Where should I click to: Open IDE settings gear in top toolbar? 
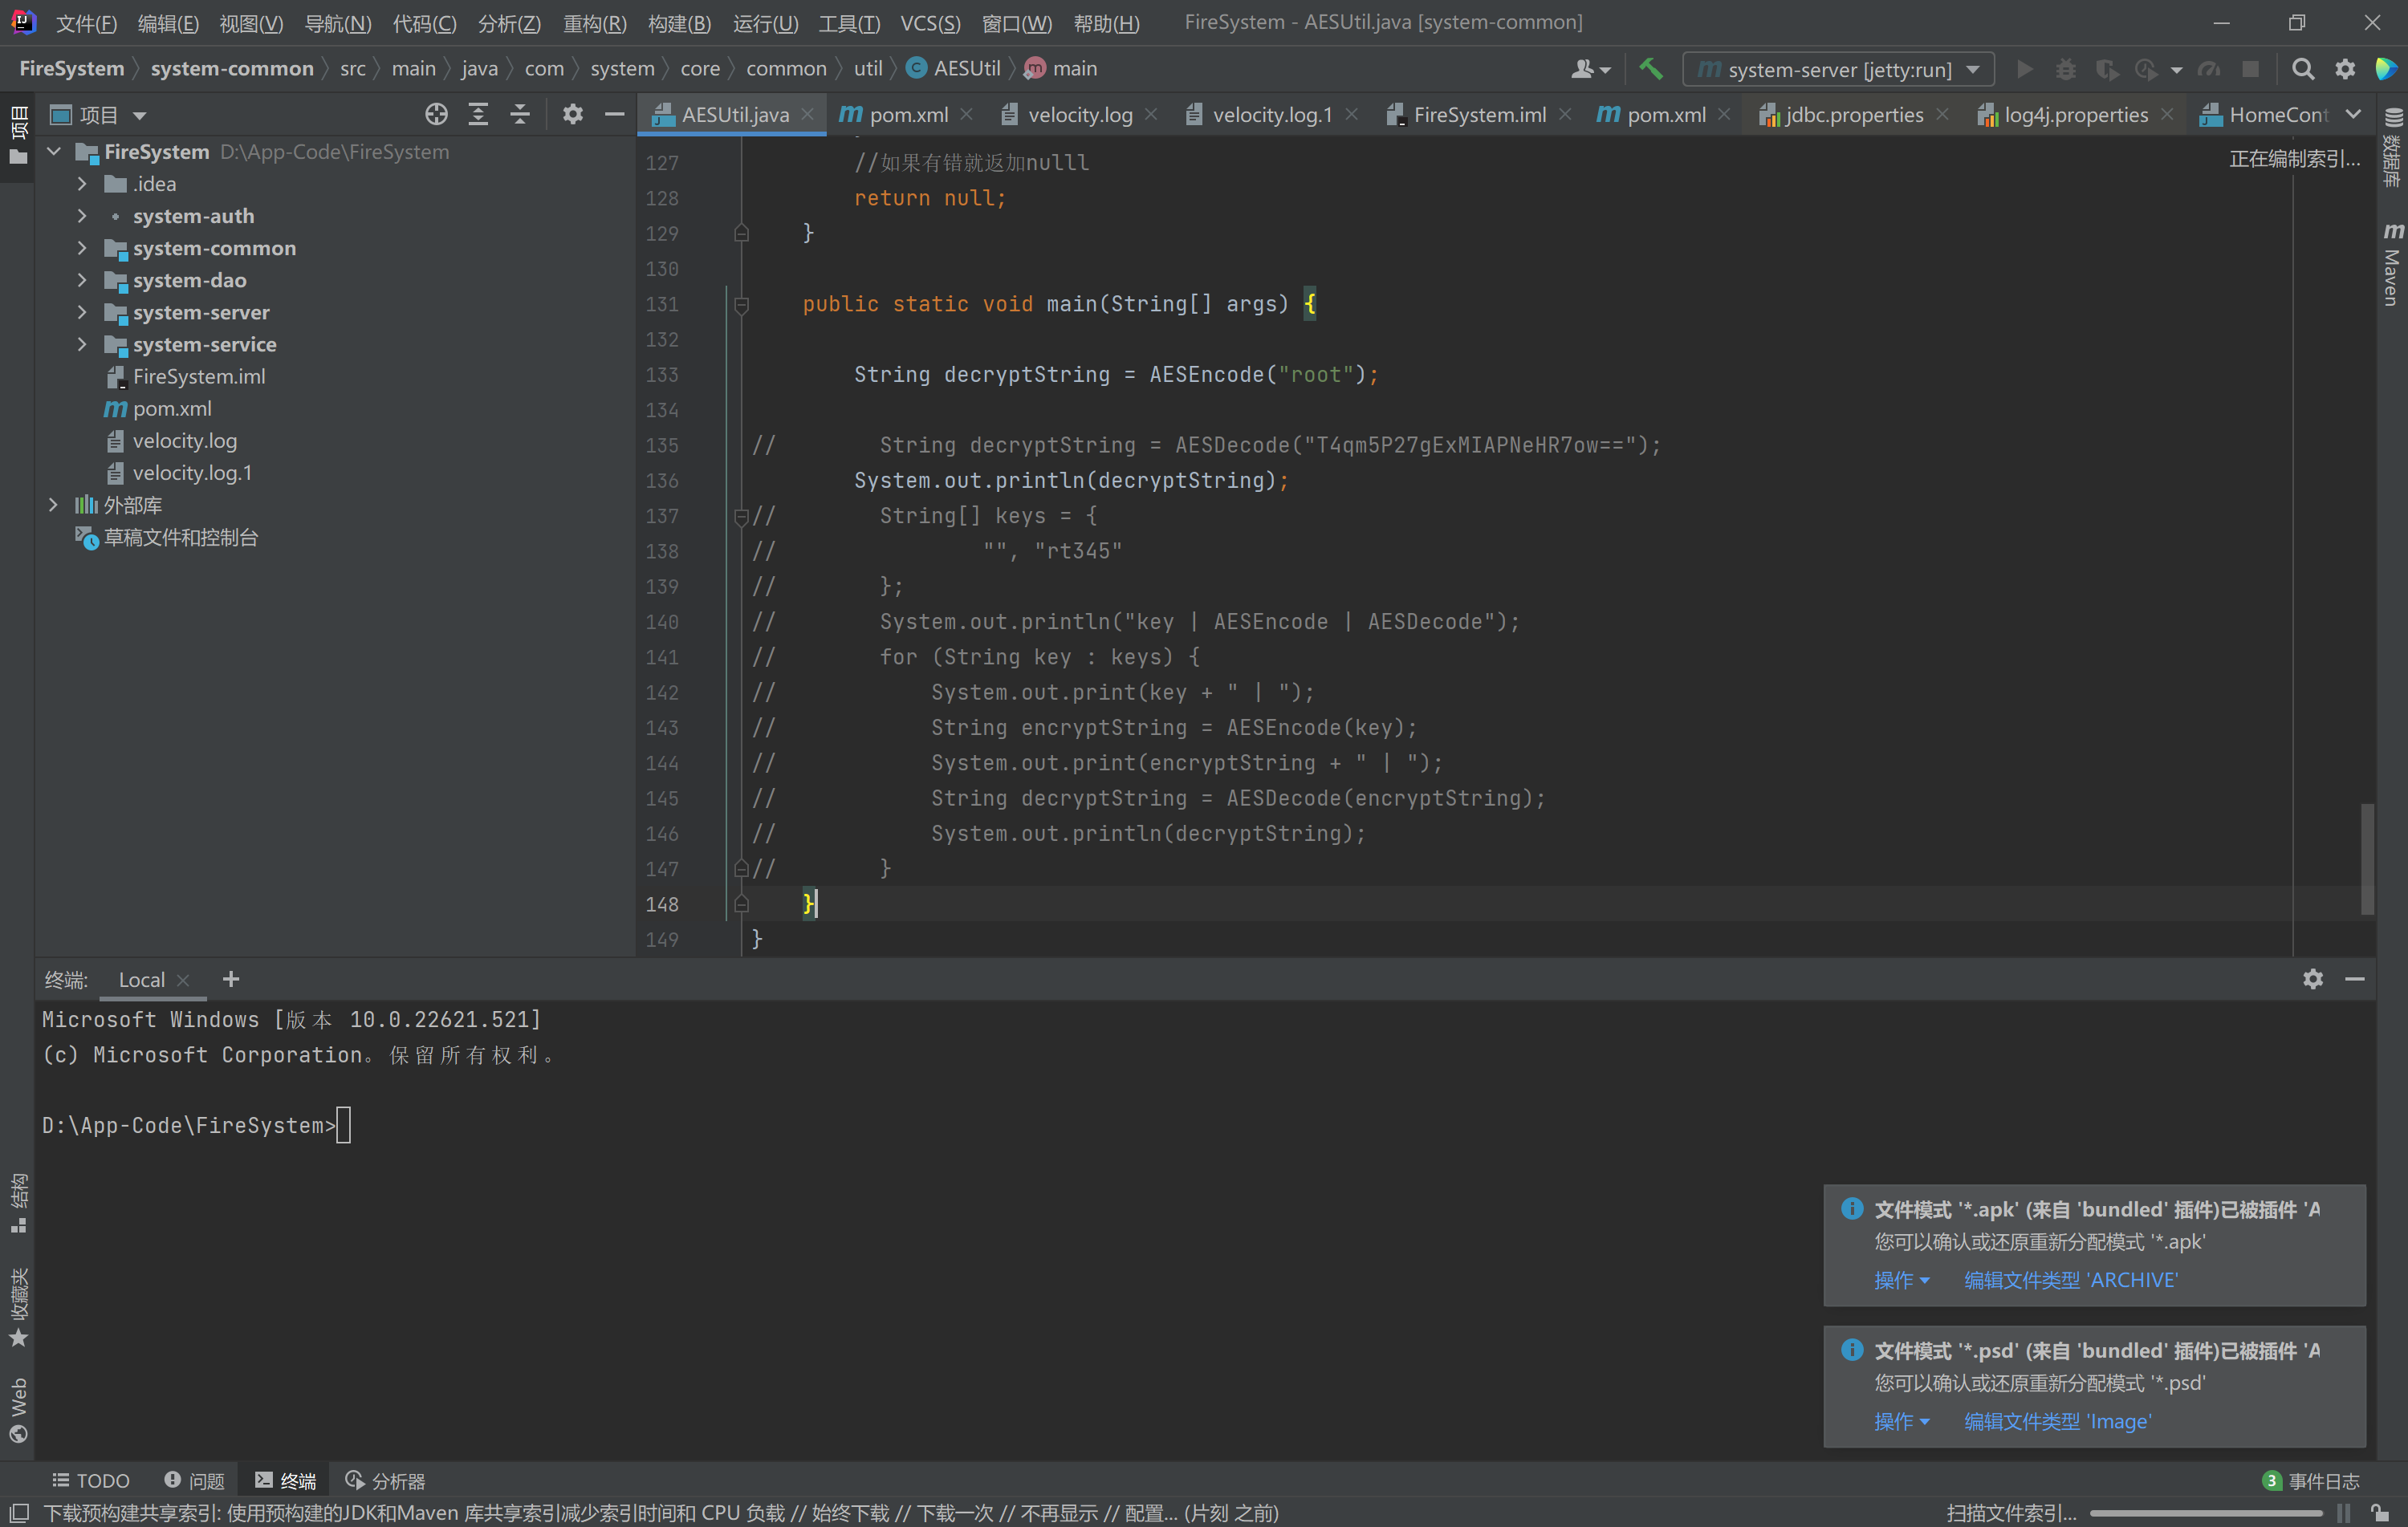pos(2345,69)
